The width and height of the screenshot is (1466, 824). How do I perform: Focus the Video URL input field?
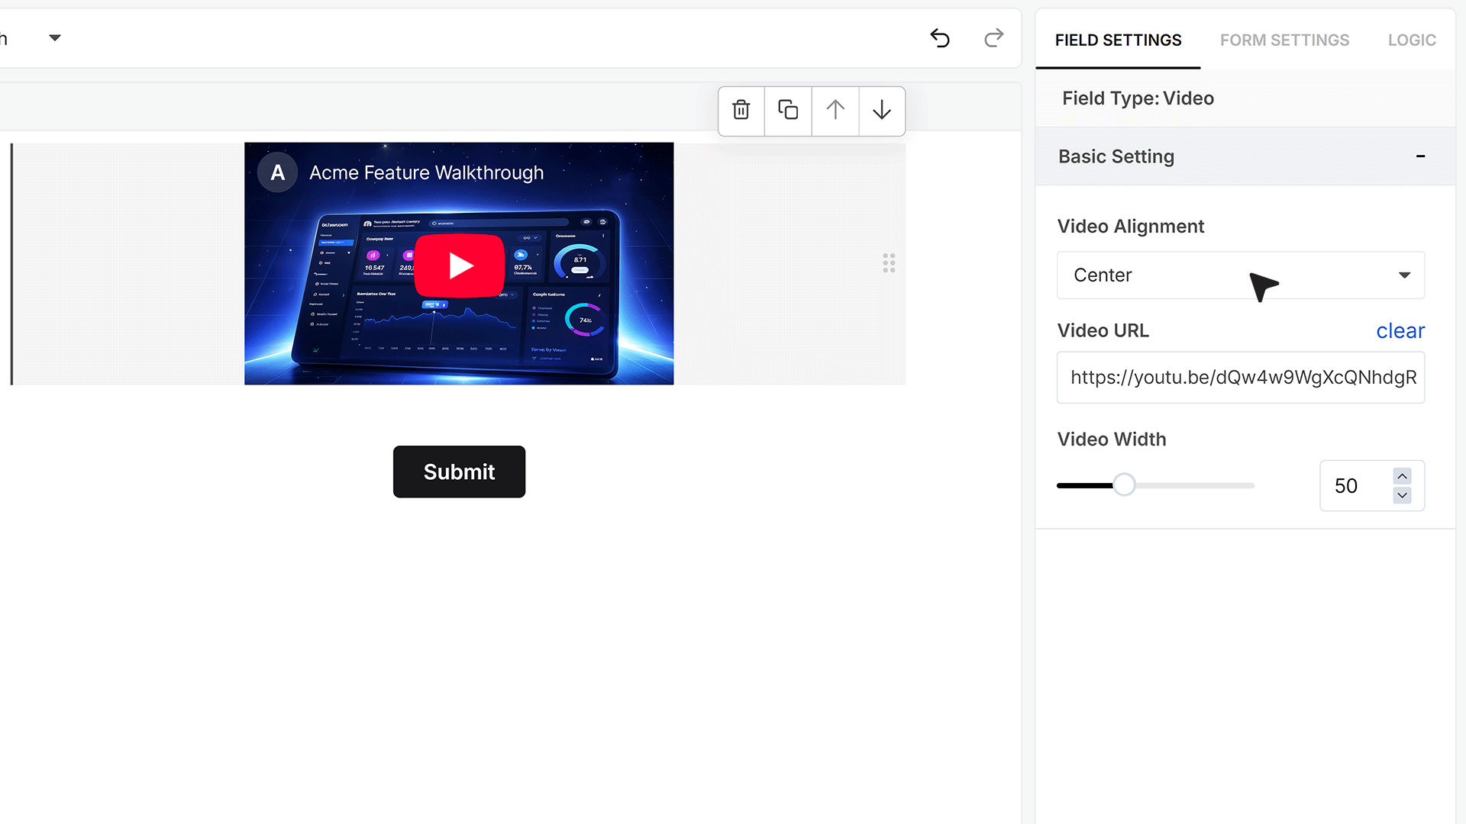click(x=1241, y=378)
